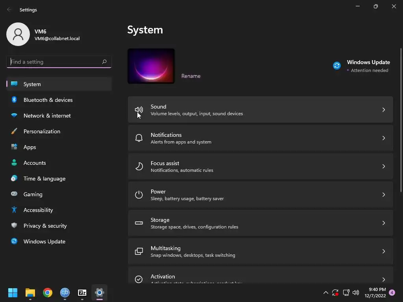Click the Focus assist moon icon
The width and height of the screenshot is (403, 302).
click(x=139, y=166)
